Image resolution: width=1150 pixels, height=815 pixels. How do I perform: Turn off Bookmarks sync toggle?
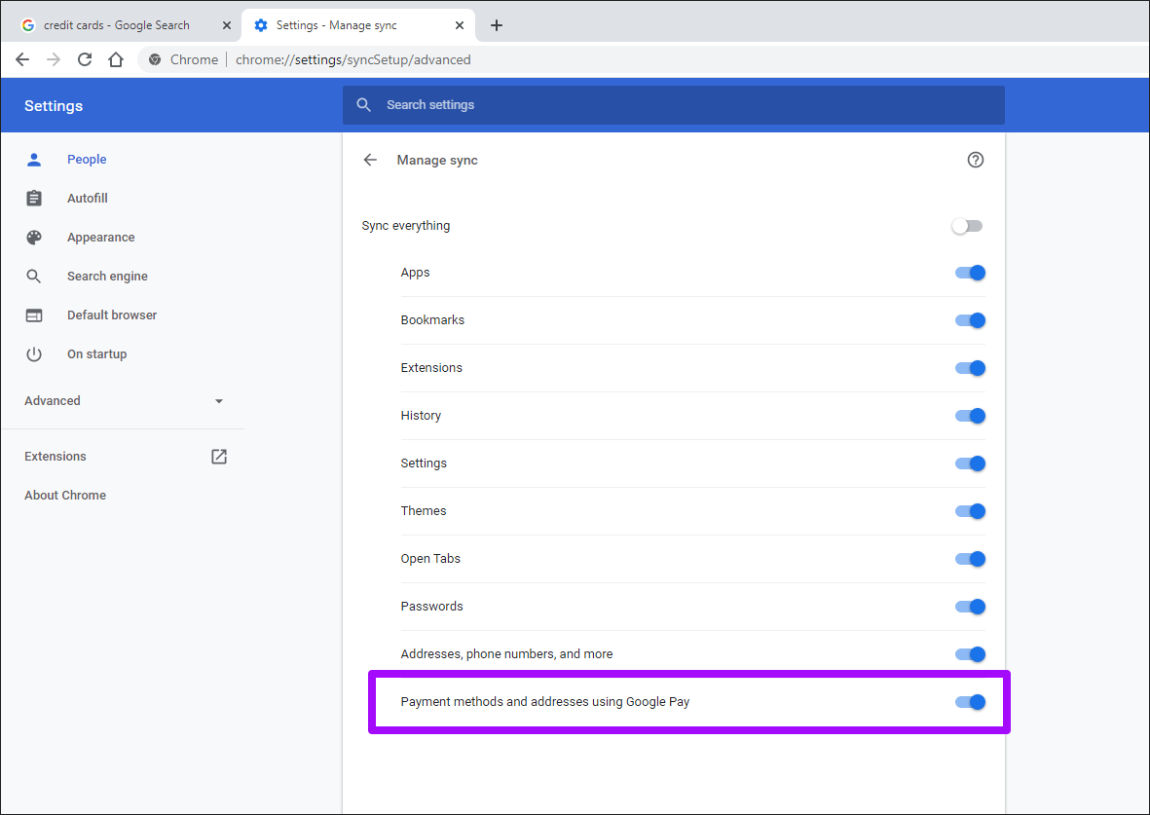tap(970, 320)
